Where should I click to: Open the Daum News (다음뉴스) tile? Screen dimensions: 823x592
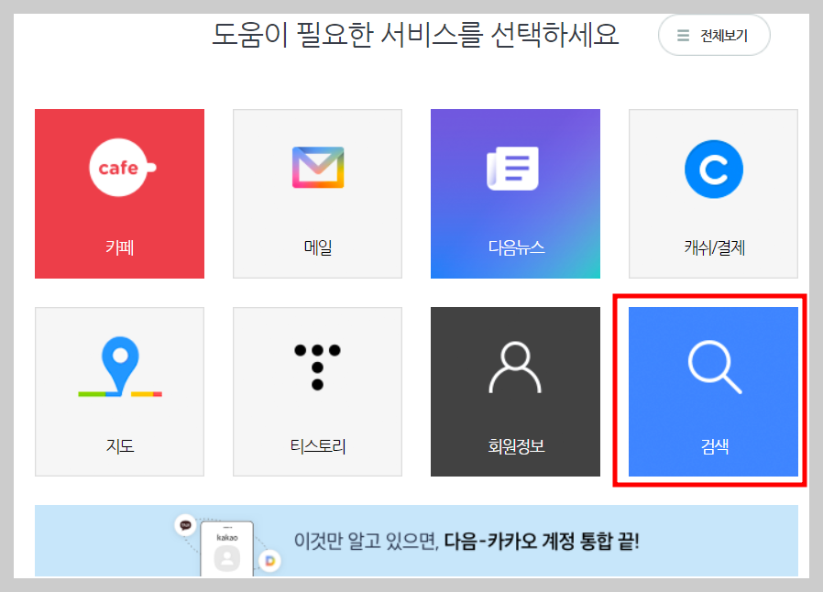click(x=515, y=193)
